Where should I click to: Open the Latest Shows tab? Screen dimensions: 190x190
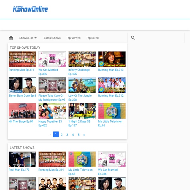point(52,38)
